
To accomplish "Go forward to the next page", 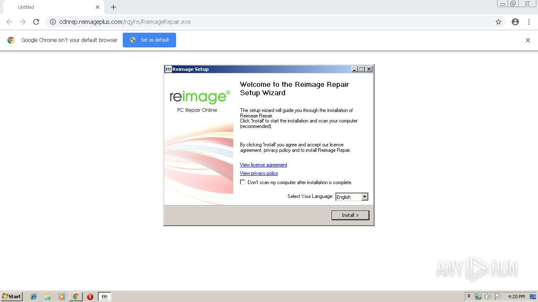I will (x=23, y=22).
